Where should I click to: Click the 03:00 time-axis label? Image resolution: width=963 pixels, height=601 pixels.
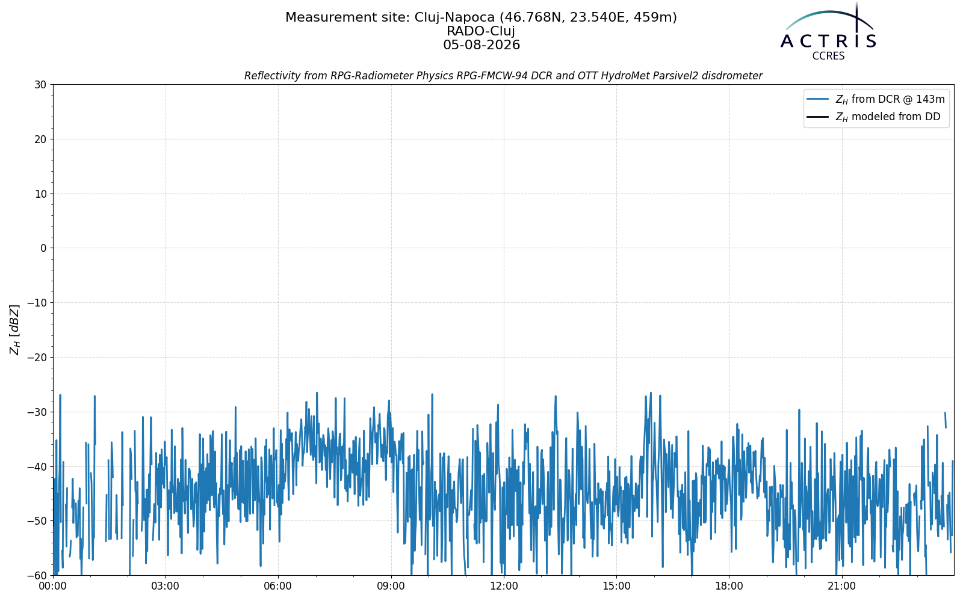(166, 586)
